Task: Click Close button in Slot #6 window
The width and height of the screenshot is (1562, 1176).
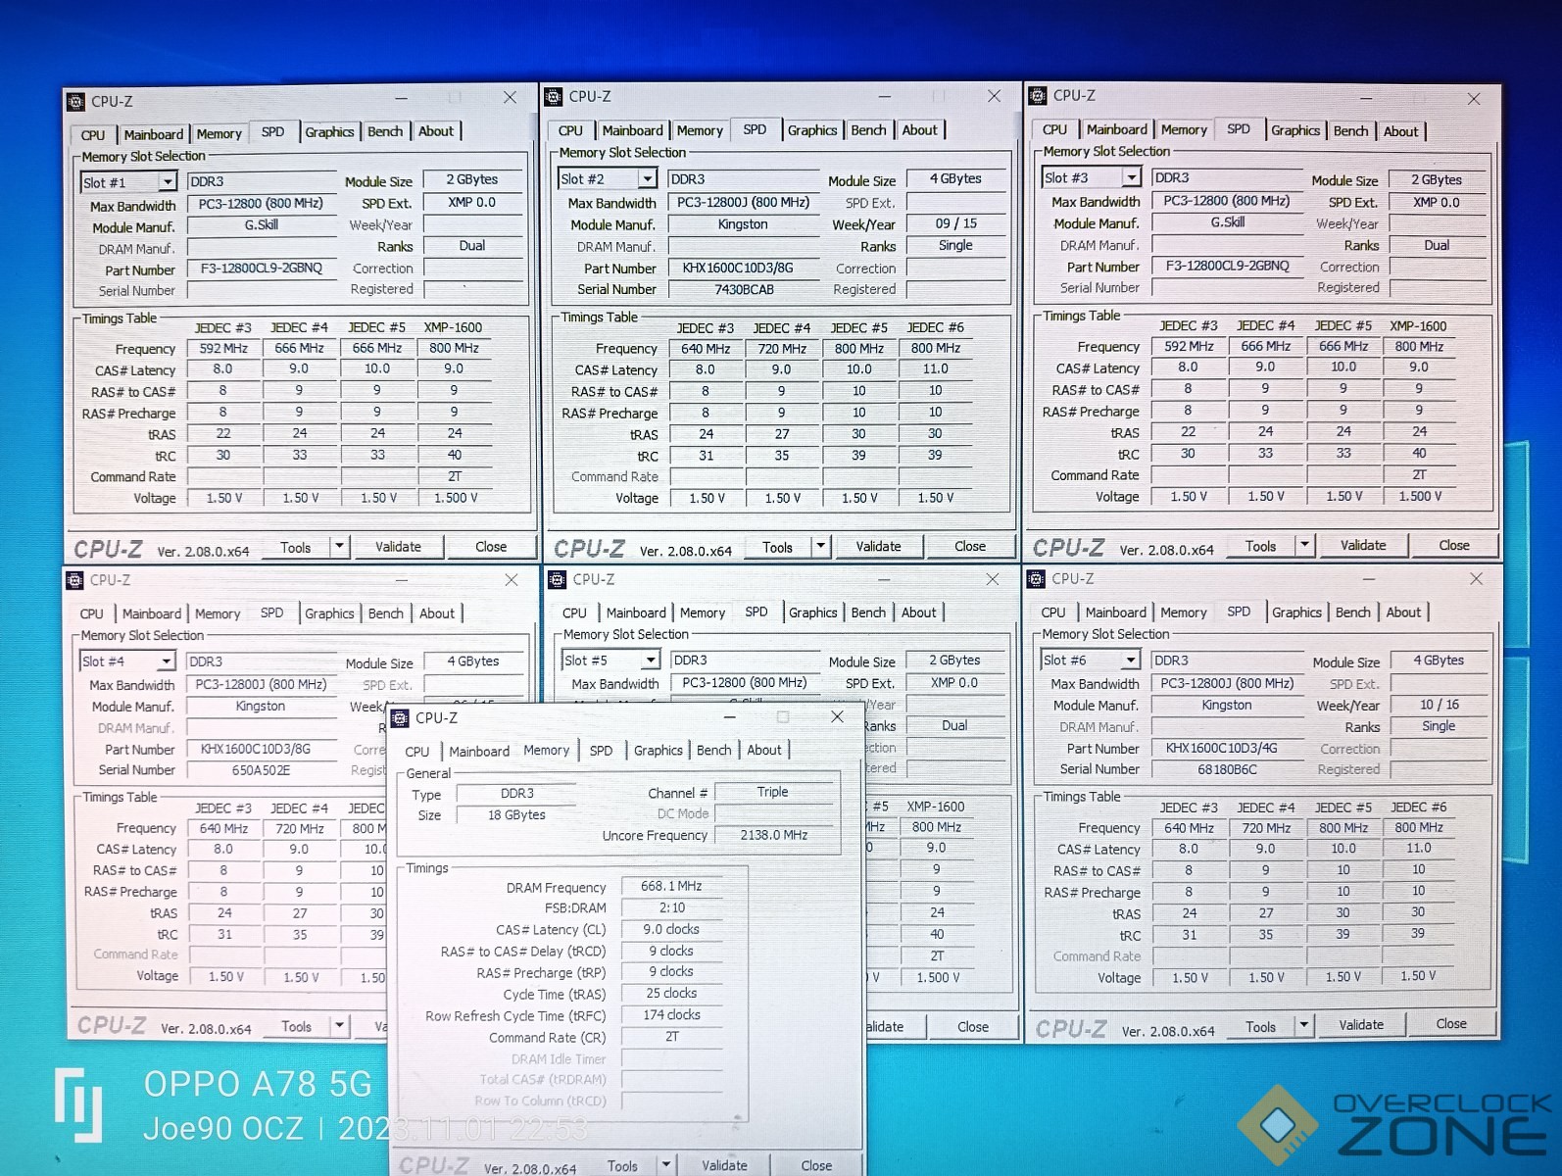Action: [x=1451, y=1024]
